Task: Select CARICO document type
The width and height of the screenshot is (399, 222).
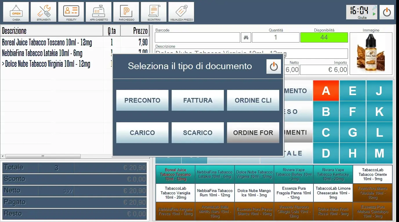Action: 142,133
